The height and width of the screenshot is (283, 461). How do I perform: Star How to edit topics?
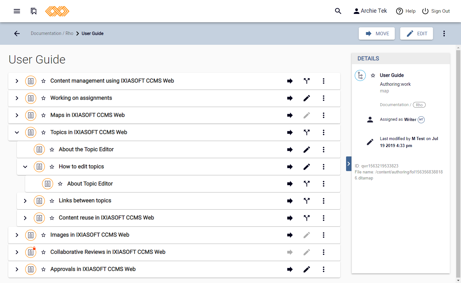click(x=52, y=167)
